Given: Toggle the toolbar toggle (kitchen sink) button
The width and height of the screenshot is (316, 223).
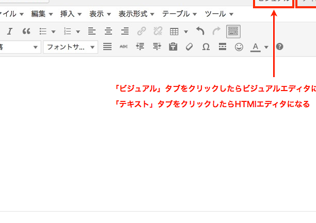Looking at the screenshot, I should click(233, 32).
